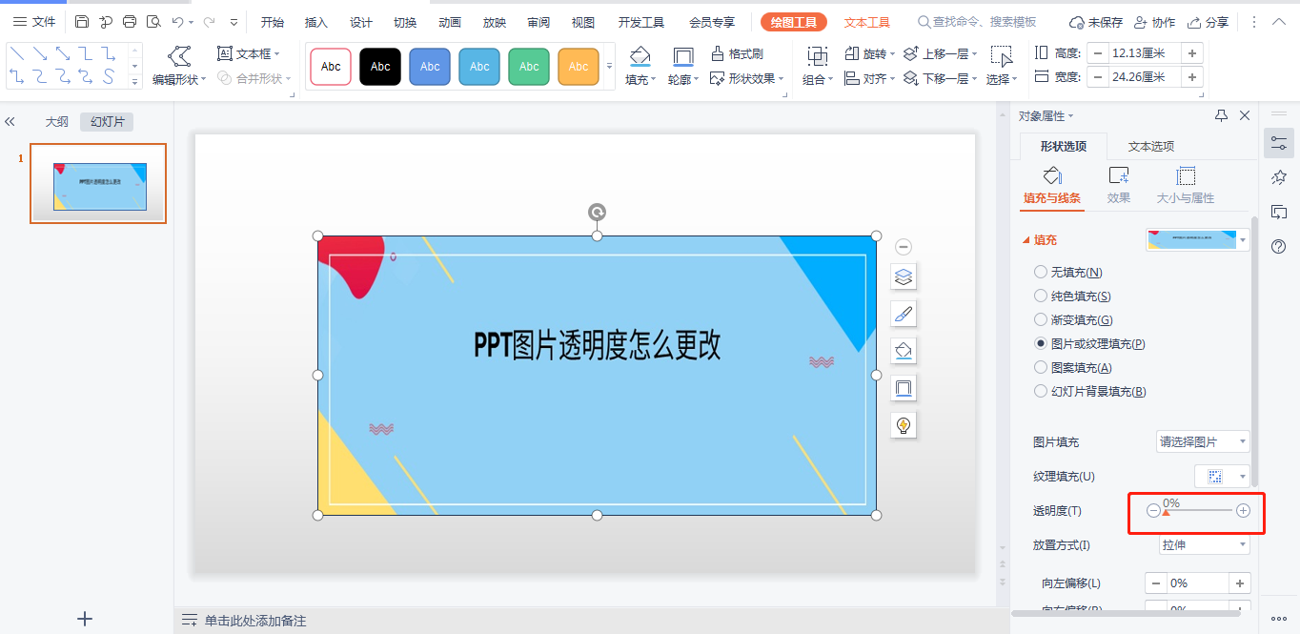Click the layers icon beside the slide
The image size is (1300, 634).
point(903,276)
